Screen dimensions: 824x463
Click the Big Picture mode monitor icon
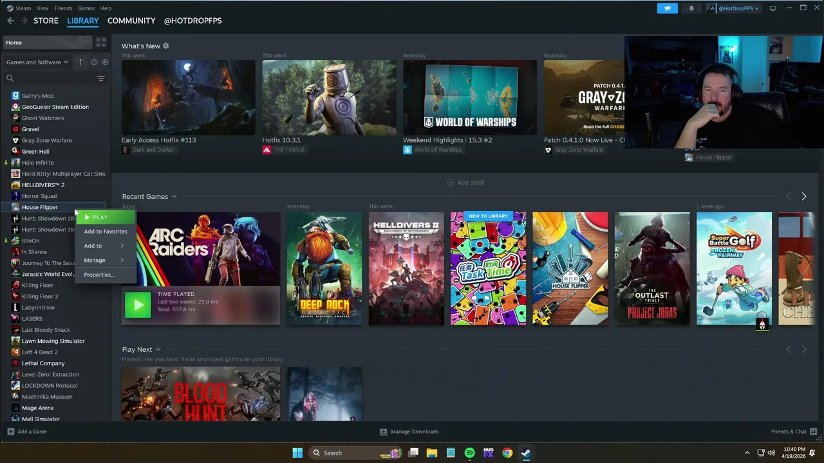pyautogui.click(x=772, y=8)
